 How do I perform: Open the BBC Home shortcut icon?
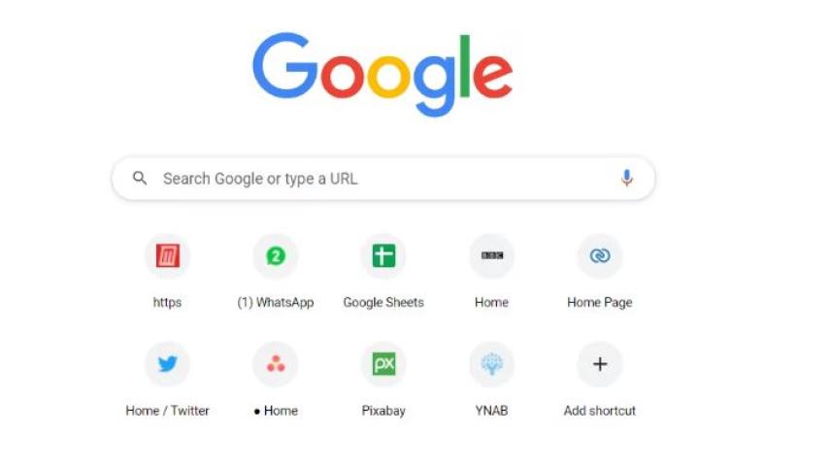point(492,256)
